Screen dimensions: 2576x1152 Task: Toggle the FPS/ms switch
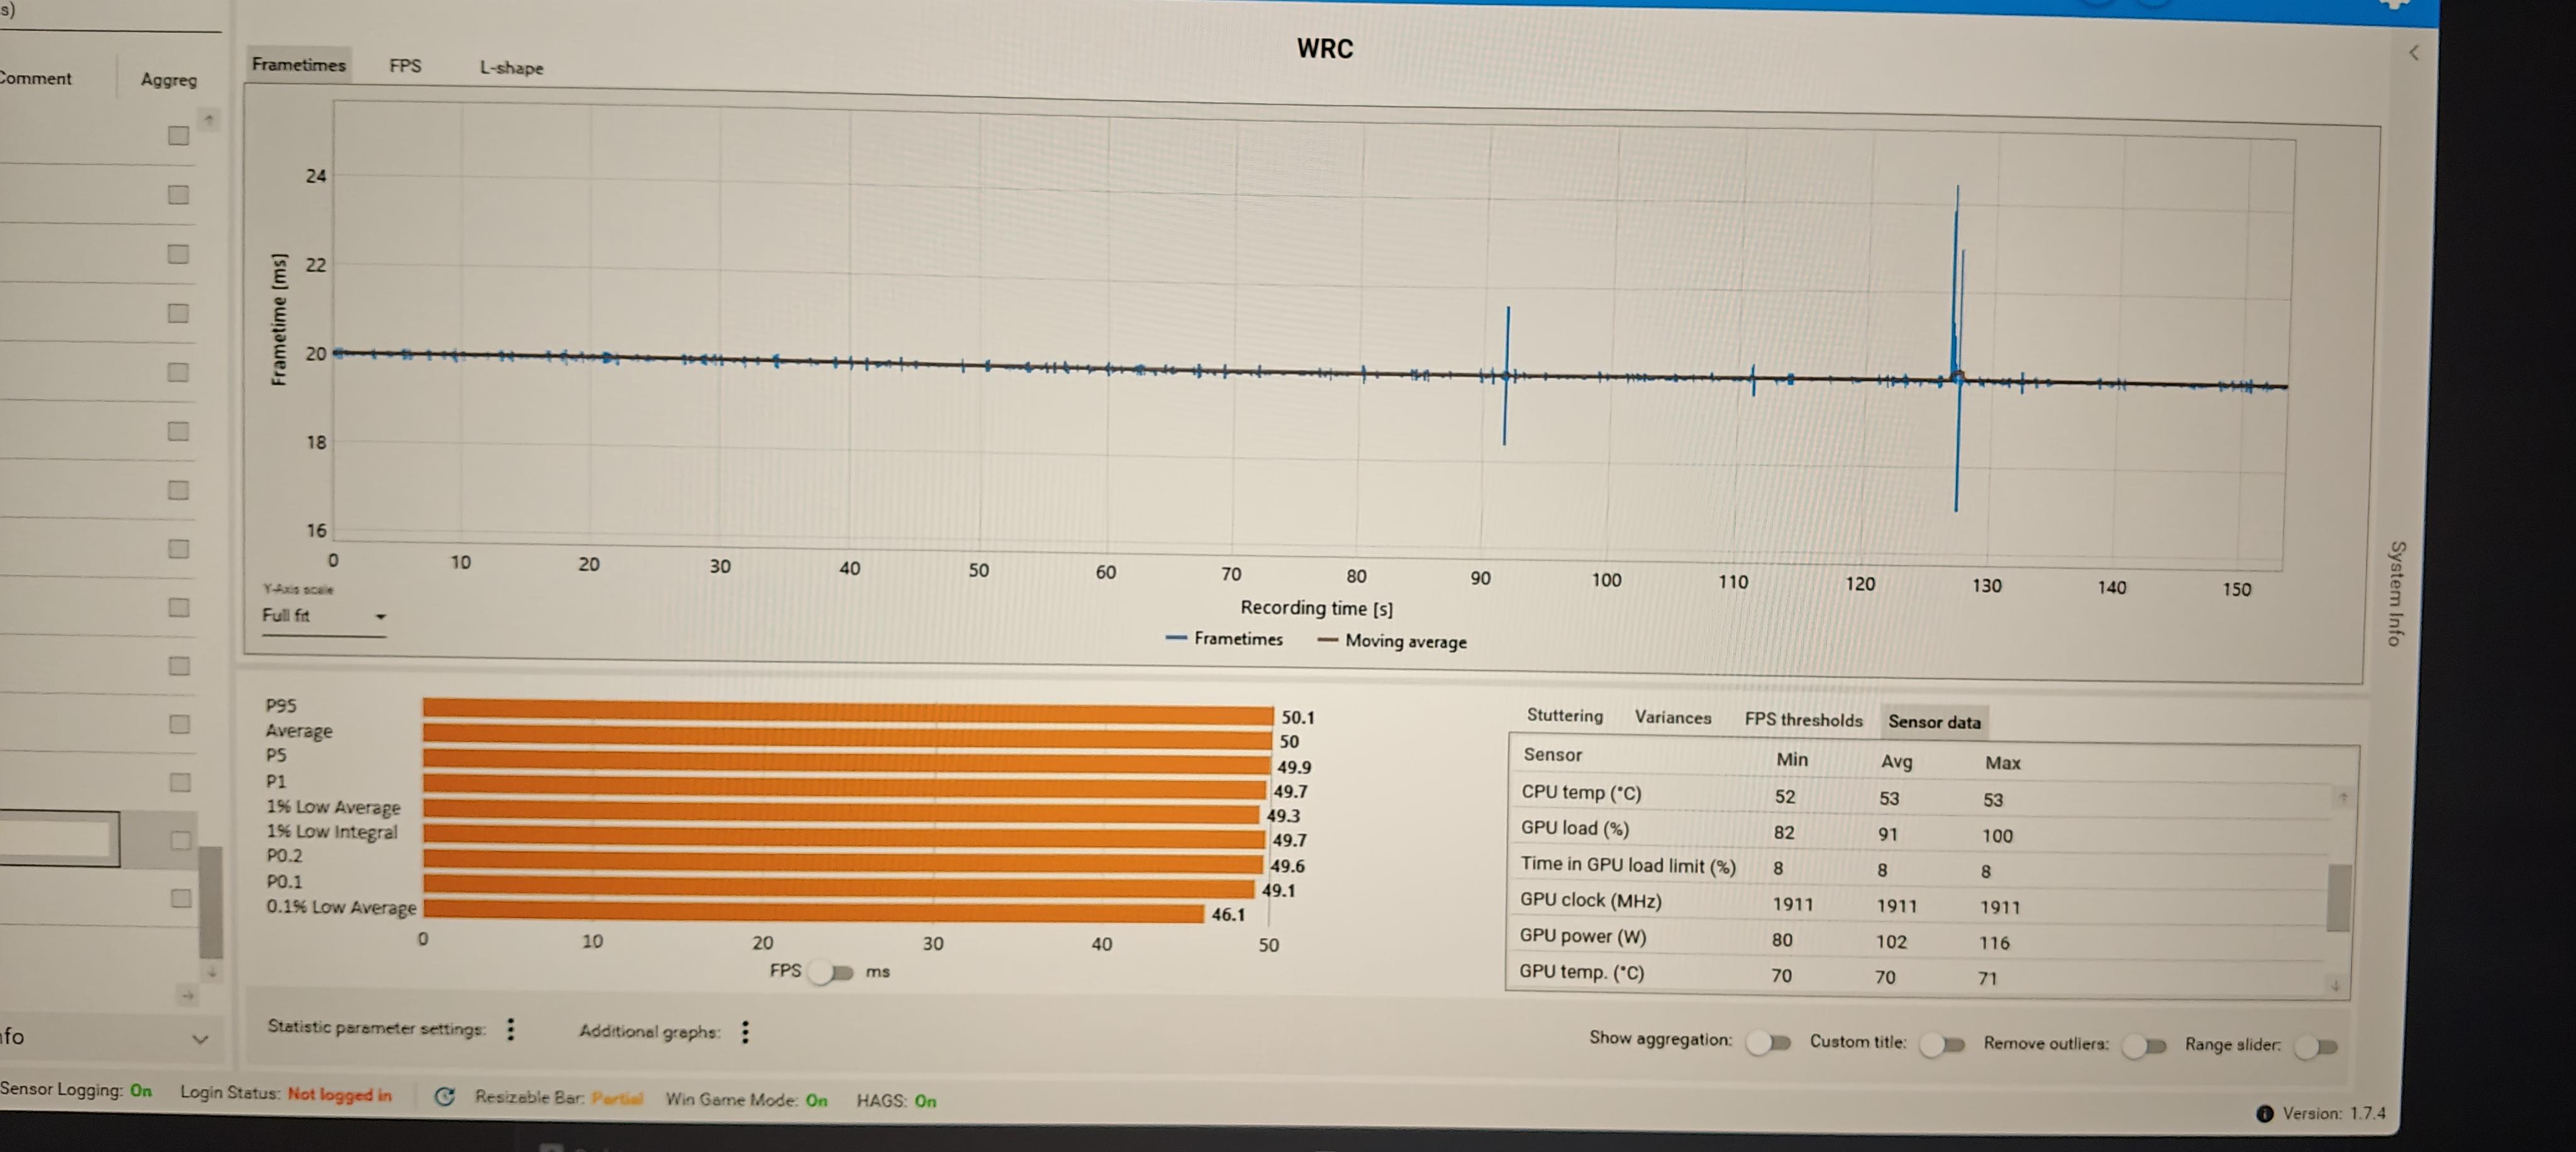(832, 972)
